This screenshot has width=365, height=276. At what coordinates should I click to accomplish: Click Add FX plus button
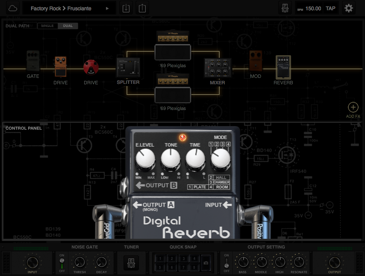click(353, 107)
